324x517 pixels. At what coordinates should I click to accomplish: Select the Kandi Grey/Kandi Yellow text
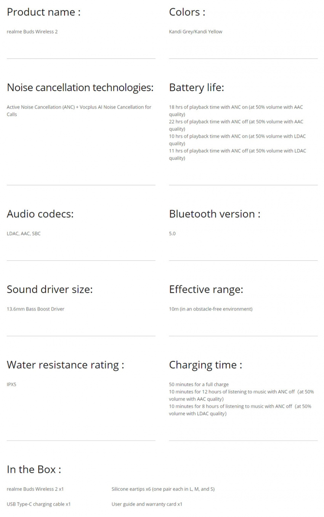pyautogui.click(x=196, y=32)
